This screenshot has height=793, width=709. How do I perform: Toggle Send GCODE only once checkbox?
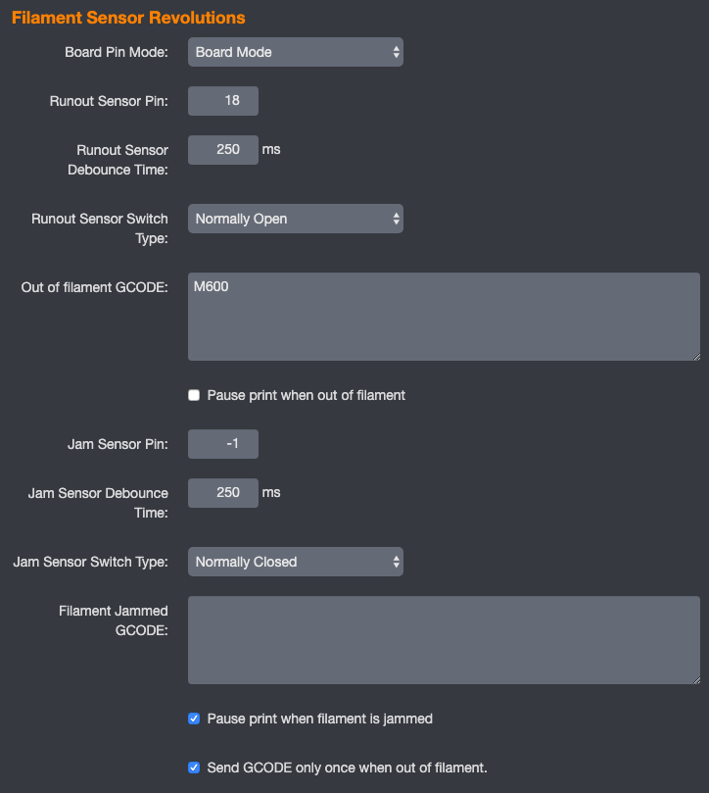tap(194, 768)
